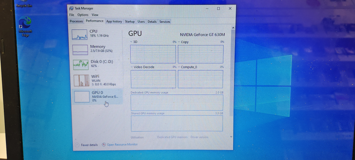Open the Startup tab
Screen dimensions: 355x160
(x=130, y=22)
